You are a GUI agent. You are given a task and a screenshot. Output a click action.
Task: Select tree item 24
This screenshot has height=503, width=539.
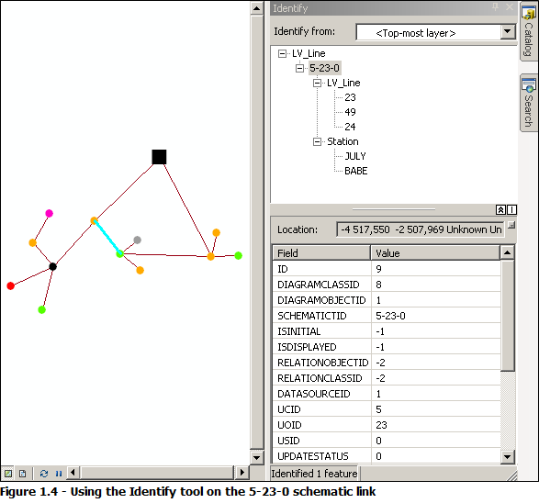pos(350,127)
